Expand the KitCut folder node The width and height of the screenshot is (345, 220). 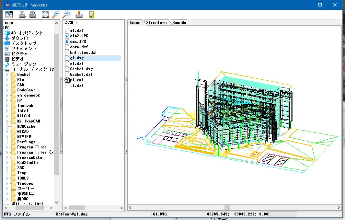click(7, 116)
